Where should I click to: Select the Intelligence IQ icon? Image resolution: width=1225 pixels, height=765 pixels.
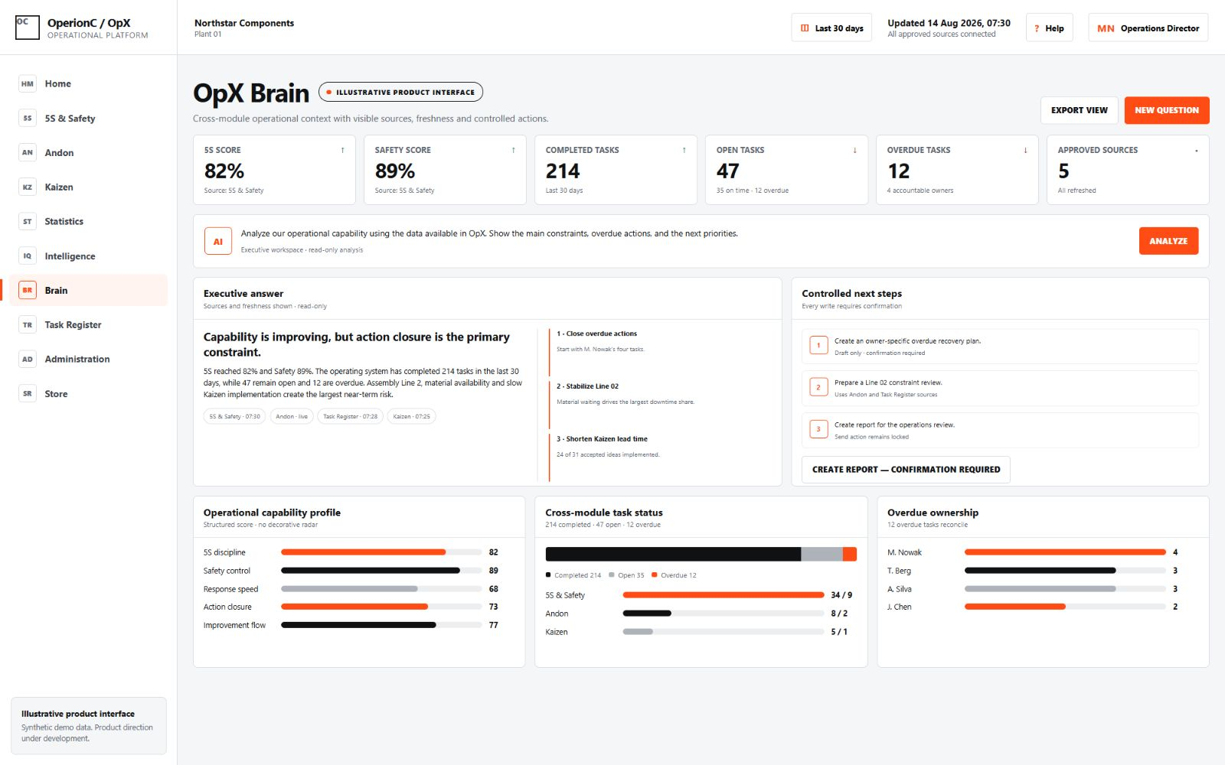(x=28, y=256)
